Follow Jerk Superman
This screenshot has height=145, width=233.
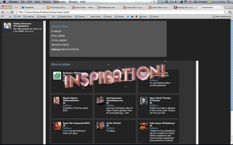click(x=111, y=105)
